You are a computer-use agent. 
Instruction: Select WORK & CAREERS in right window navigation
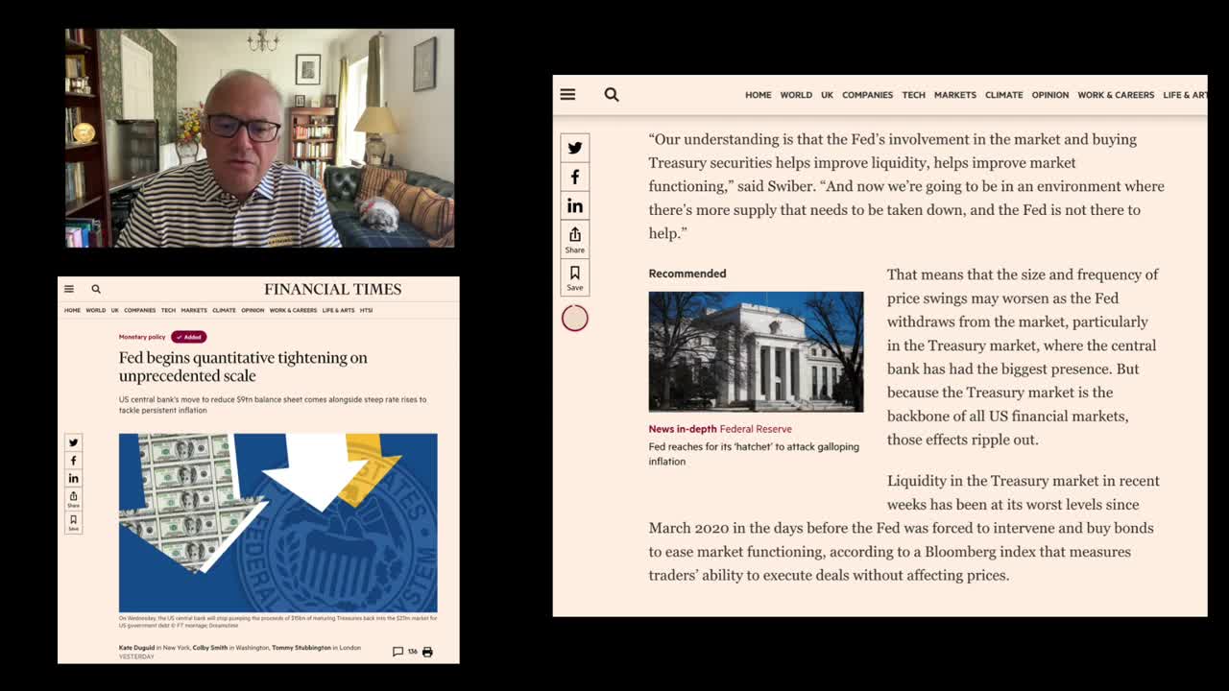[x=1116, y=95]
